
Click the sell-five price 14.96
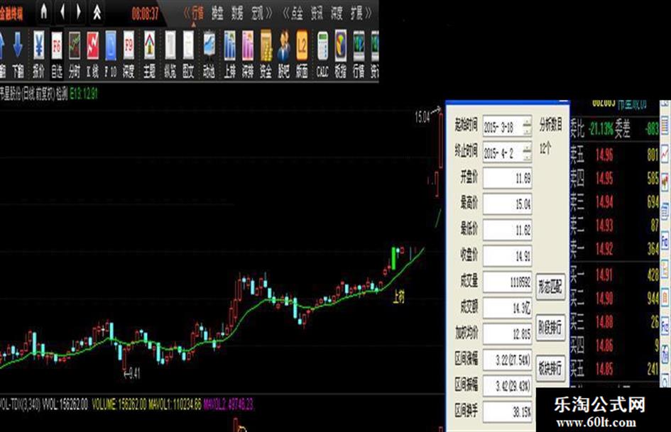pyautogui.click(x=604, y=155)
